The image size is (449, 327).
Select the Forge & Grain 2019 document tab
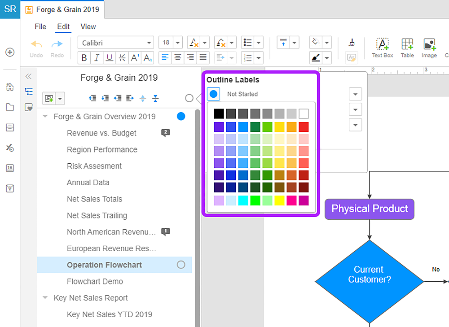click(x=62, y=9)
